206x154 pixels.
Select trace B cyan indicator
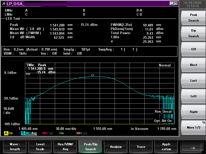[x=23, y=133]
